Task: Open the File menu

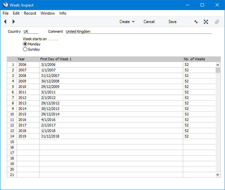Action: [6, 13]
